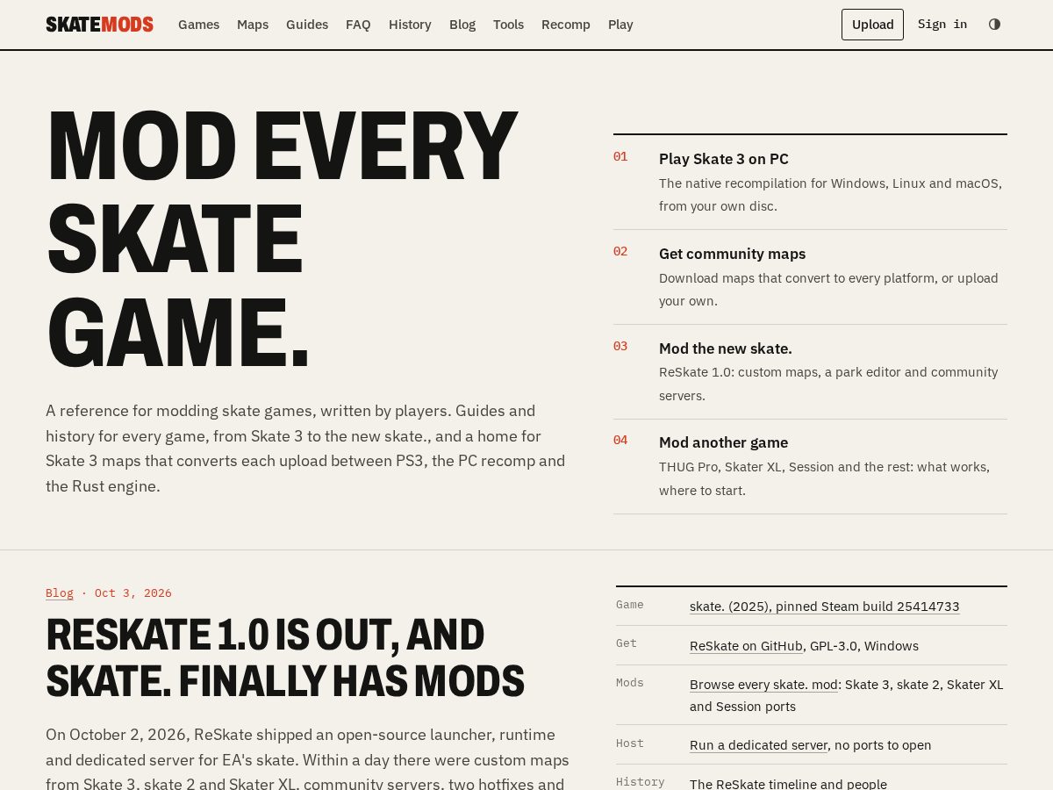Click the "01" number label
The image size is (1053, 790).
(x=620, y=157)
